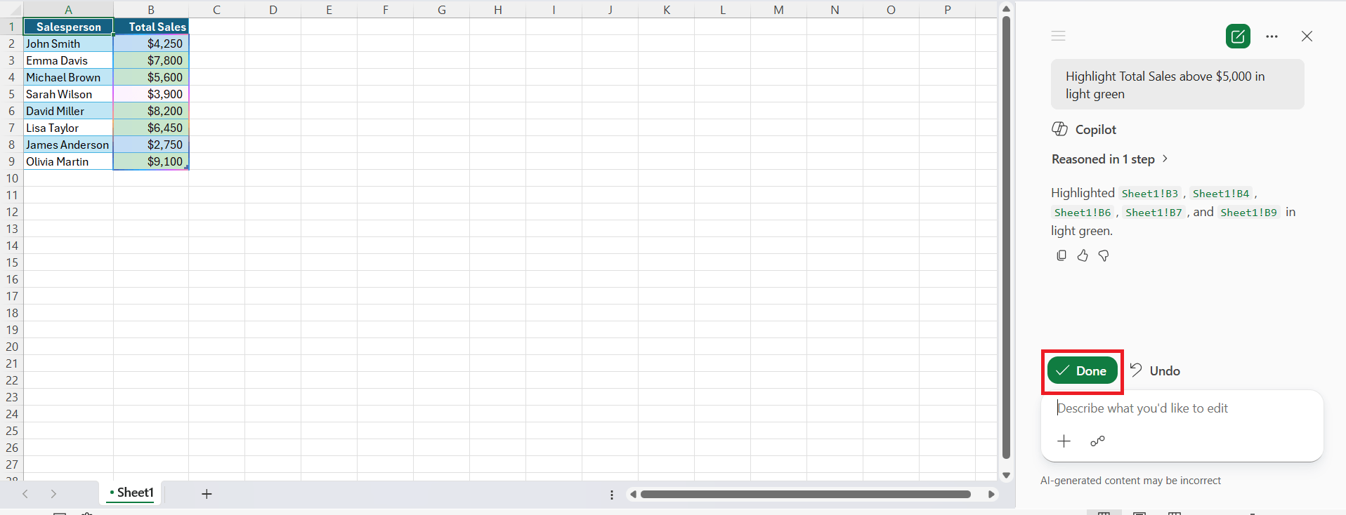Select the Lisa Taylor cell
The width and height of the screenshot is (1346, 515).
[x=68, y=128]
